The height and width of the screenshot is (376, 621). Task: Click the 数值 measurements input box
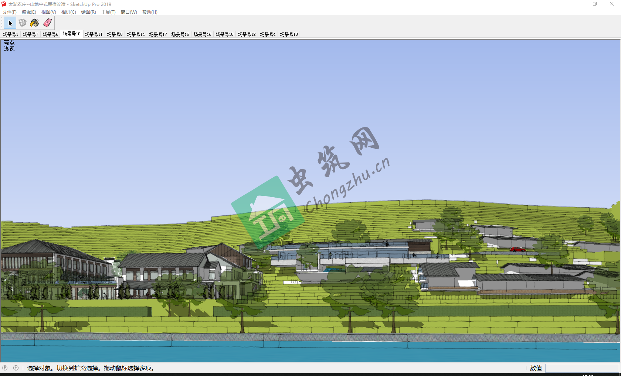pyautogui.click(x=582, y=368)
